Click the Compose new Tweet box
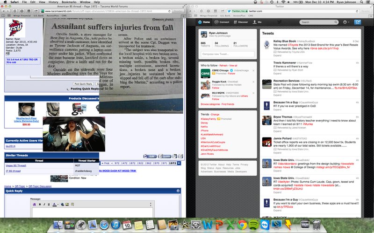Image resolution: width=374 pixels, height=233 pixels. click(x=228, y=54)
